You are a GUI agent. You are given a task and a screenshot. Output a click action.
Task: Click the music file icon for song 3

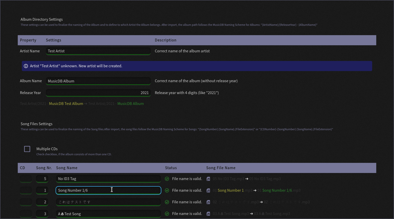pyautogui.click(x=208, y=214)
